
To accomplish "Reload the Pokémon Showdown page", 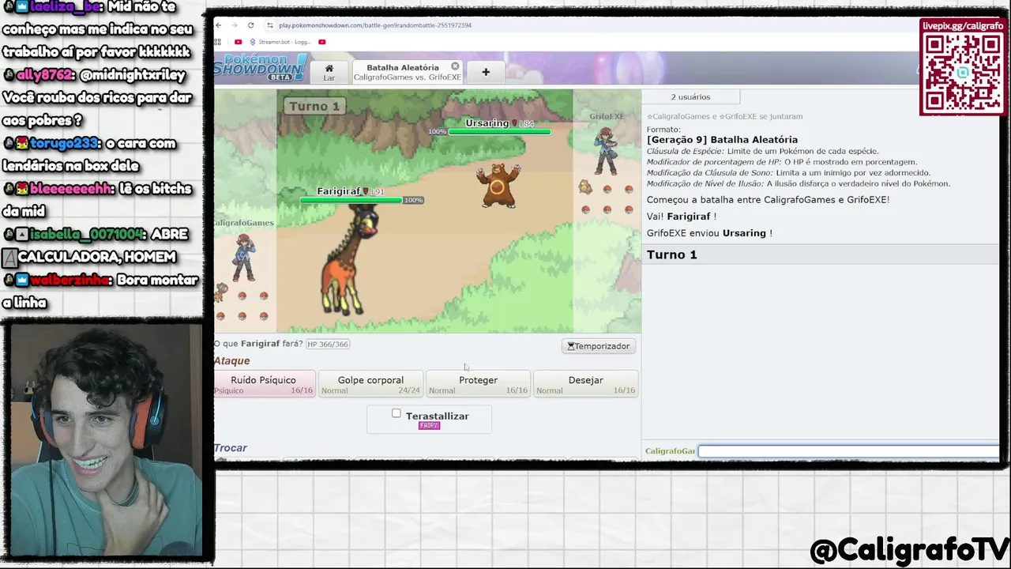I will click(x=250, y=25).
